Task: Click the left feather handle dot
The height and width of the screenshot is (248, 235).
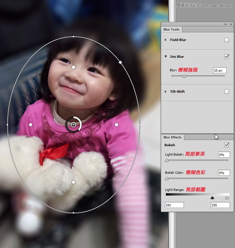Action: point(31,125)
